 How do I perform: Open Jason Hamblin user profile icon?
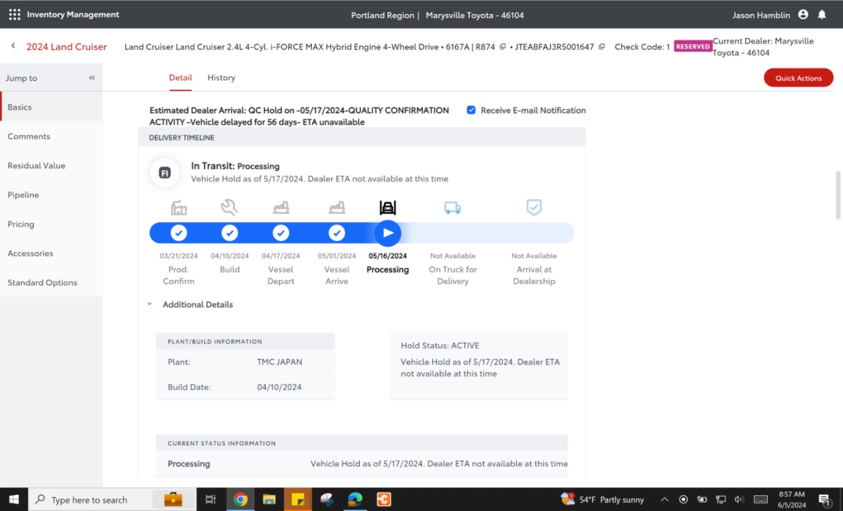pos(803,15)
